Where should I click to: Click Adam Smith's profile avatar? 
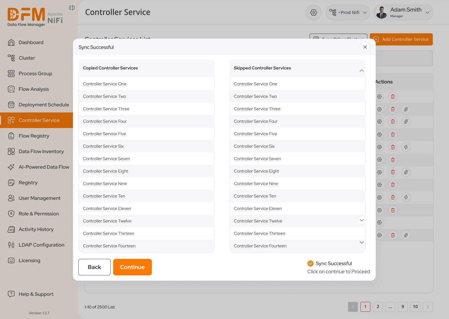point(381,12)
